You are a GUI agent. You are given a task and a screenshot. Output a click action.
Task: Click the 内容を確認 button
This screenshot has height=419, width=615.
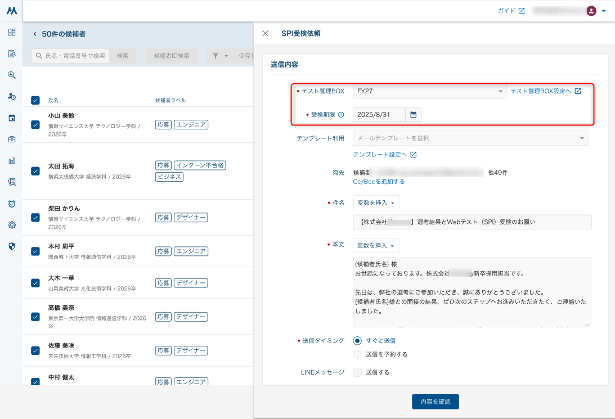[x=436, y=402]
